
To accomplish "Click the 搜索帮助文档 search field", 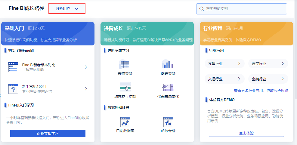I will coord(242,9).
